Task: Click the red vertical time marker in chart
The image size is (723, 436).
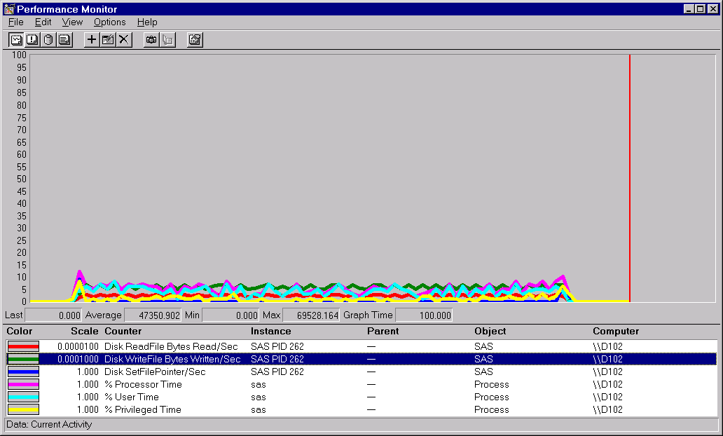Action: point(630,175)
